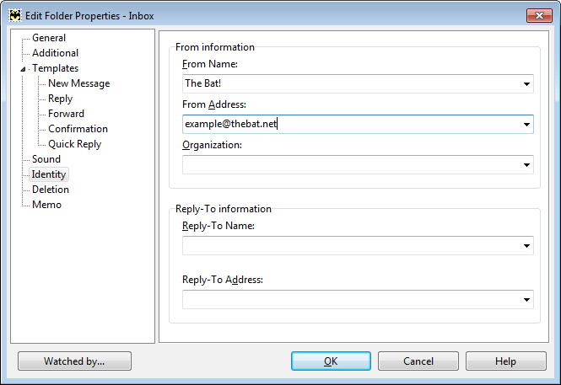Click the Help button
Image resolution: width=561 pixels, height=385 pixels.
pos(505,361)
